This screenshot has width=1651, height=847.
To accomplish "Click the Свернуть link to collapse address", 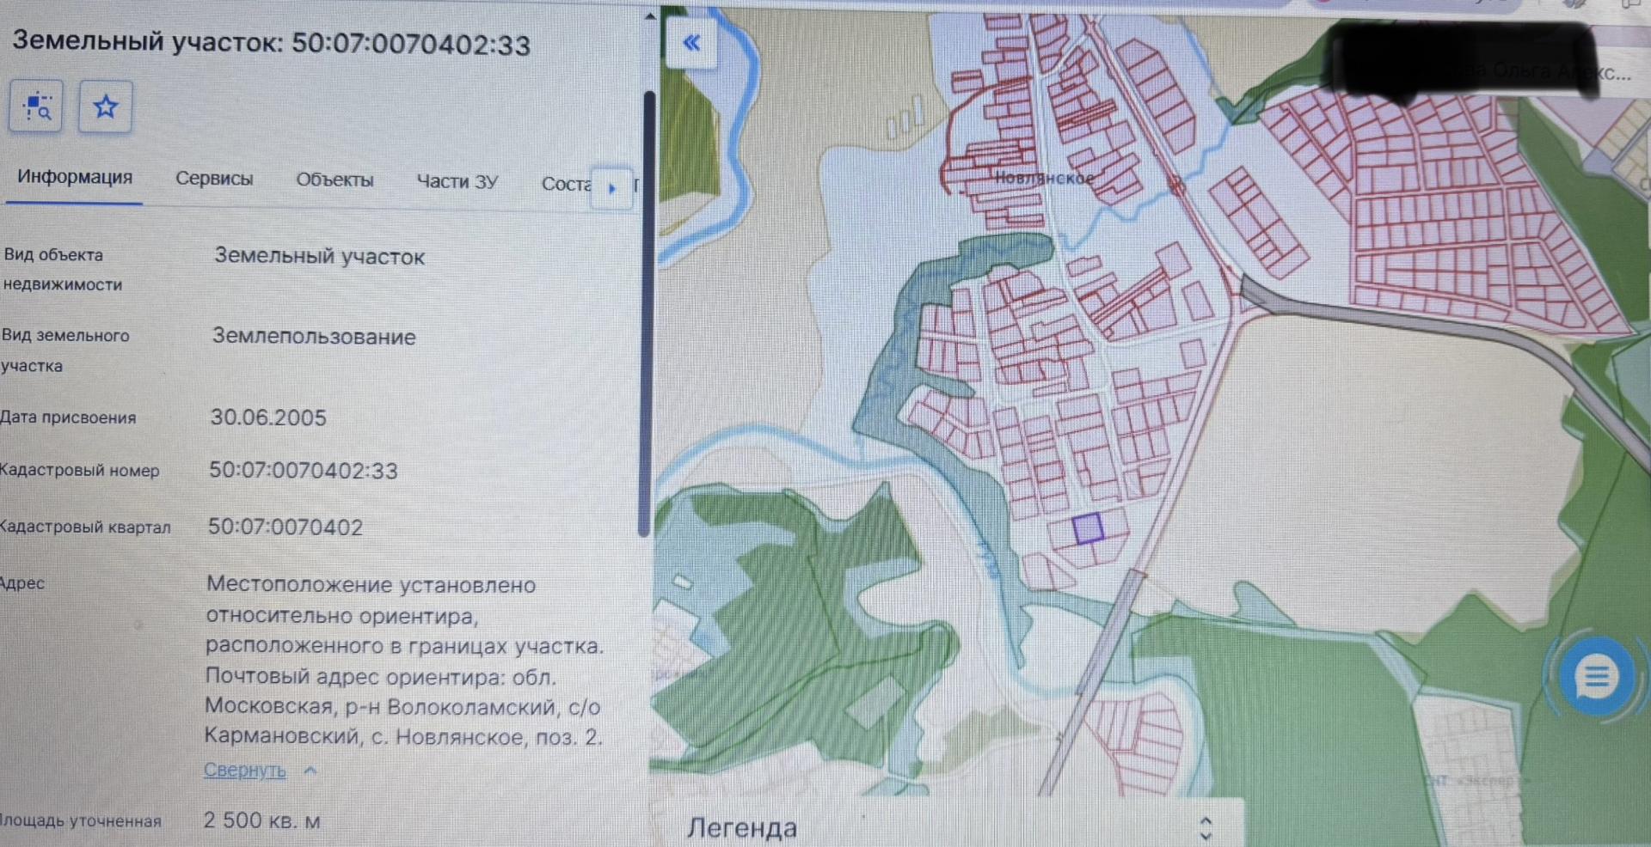I will click(244, 770).
